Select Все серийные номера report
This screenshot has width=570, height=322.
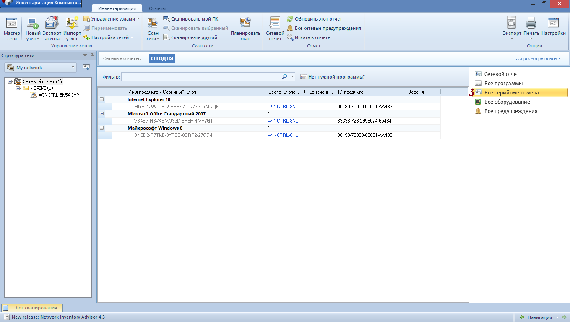click(521, 93)
